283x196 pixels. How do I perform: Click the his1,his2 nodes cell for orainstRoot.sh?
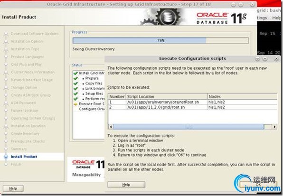(x=217, y=102)
